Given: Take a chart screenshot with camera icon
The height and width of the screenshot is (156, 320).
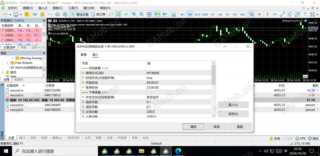Looking at the screenshot, I should [x=174, y=14].
